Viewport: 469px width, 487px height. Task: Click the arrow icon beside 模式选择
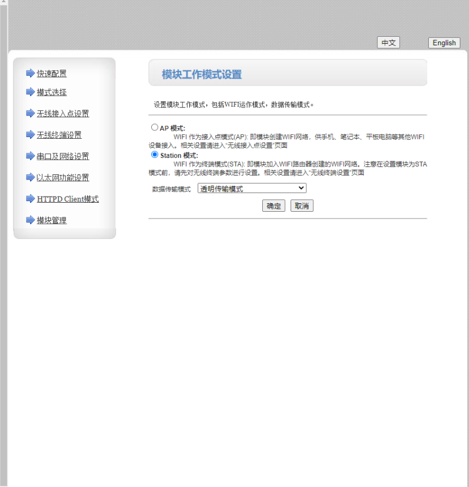point(31,92)
